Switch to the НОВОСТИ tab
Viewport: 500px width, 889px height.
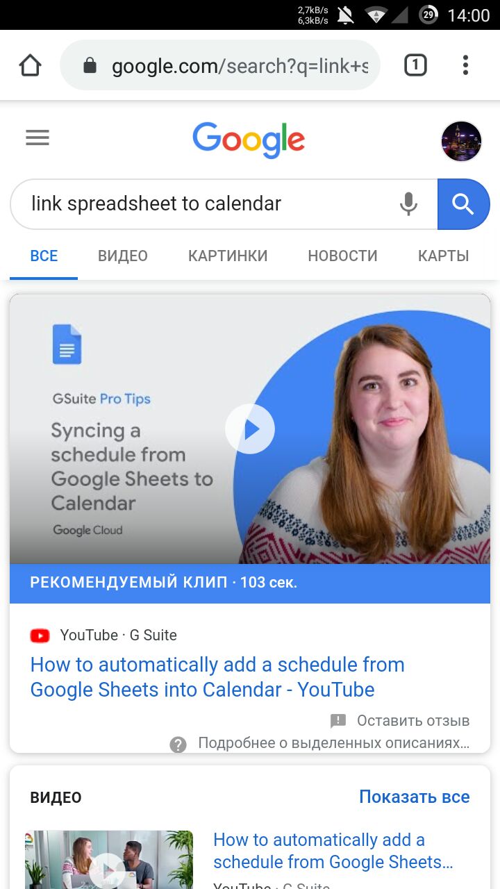click(343, 256)
